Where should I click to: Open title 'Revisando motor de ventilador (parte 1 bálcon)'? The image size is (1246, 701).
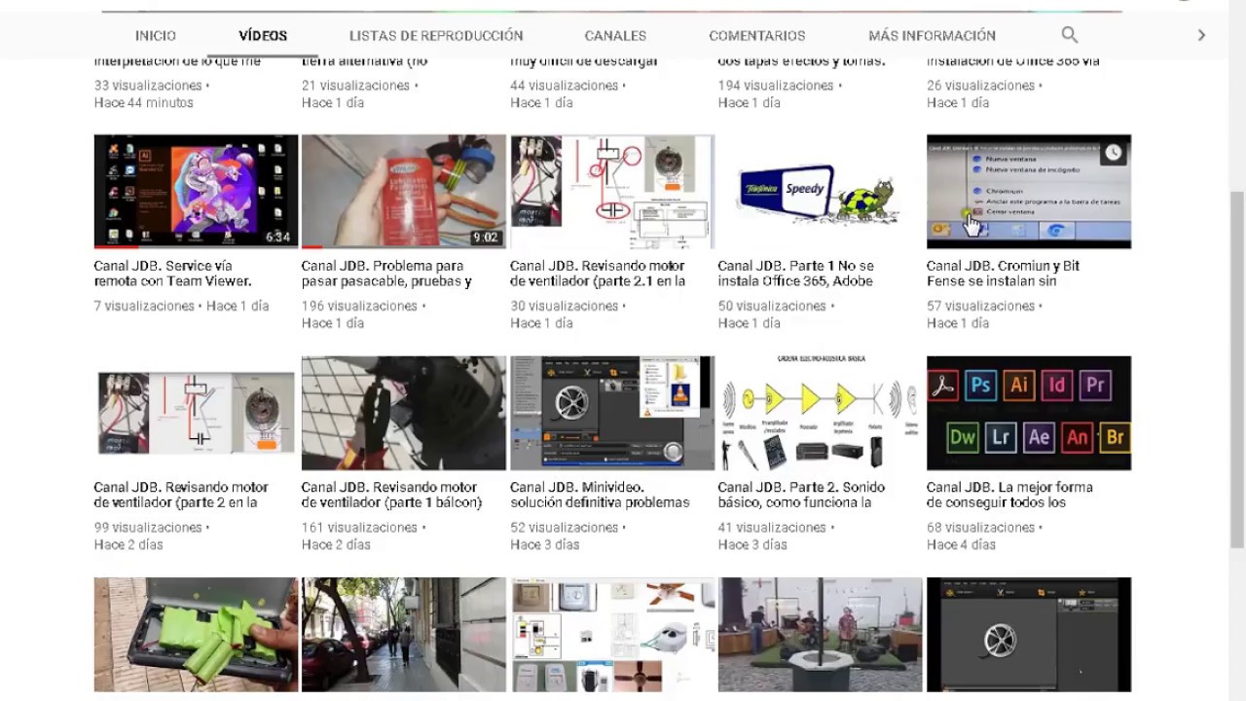392,495
